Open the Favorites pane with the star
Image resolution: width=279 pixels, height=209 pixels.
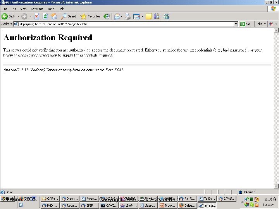(x=90, y=16)
